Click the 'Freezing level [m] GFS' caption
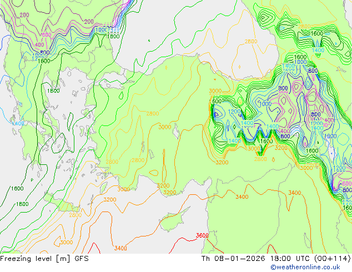This screenshot has height=272, width=352. (44, 259)
